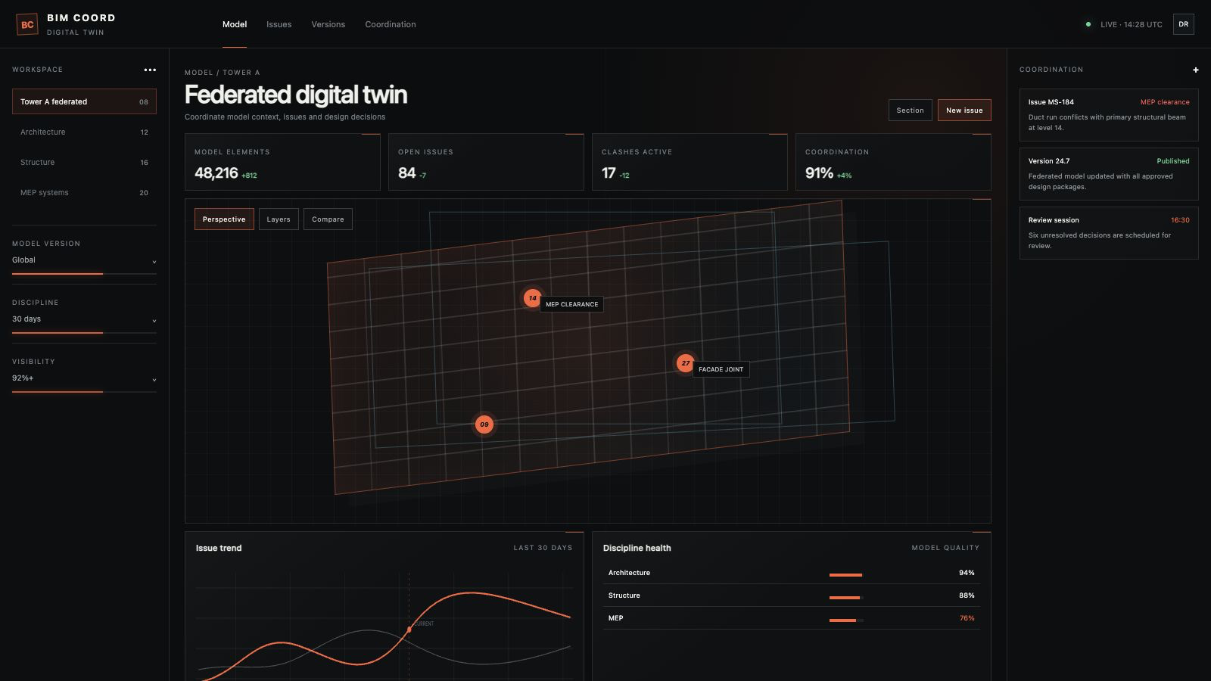Expand Discipline 30 days dropdown
This screenshot has width=1211, height=681.
84,319
